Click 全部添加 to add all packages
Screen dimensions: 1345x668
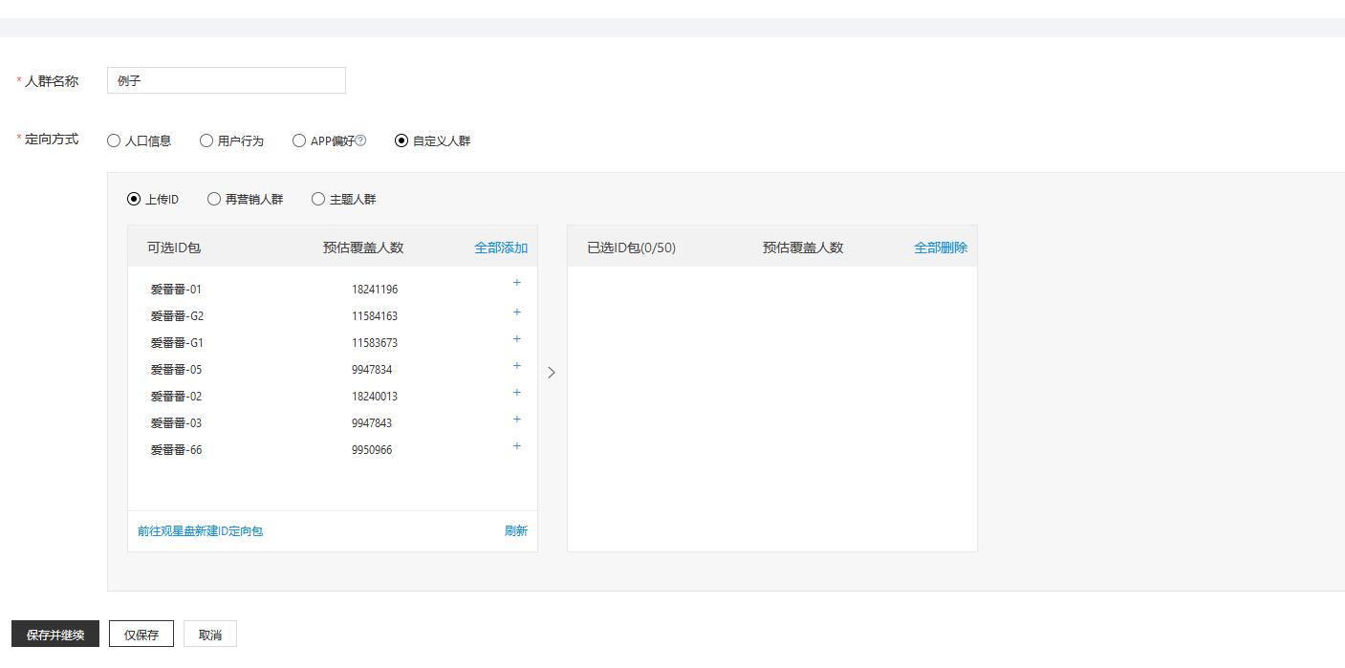coord(501,248)
